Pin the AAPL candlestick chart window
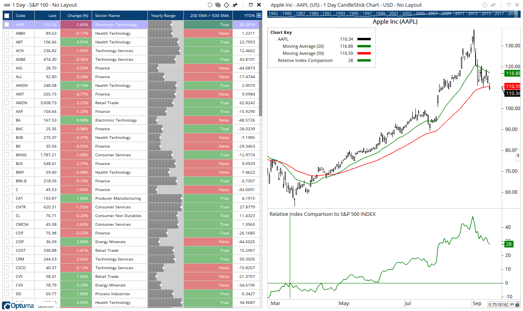Image resolution: width=523 pixels, height=311 pixels. (493, 5)
